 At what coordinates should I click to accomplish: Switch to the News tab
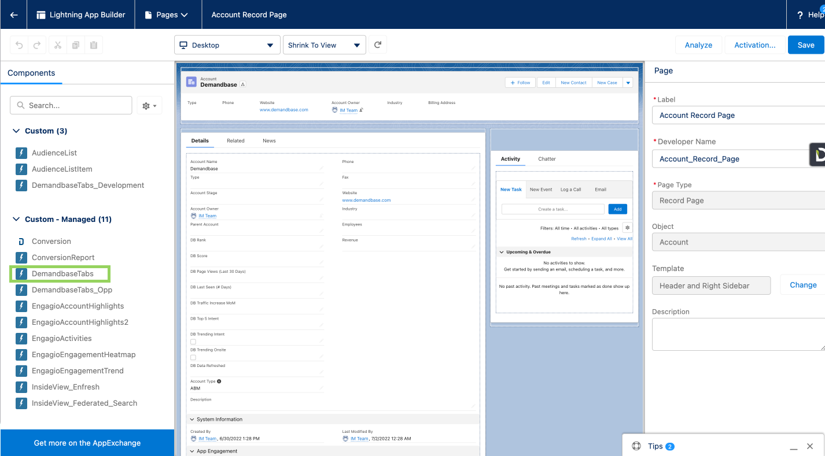269,140
